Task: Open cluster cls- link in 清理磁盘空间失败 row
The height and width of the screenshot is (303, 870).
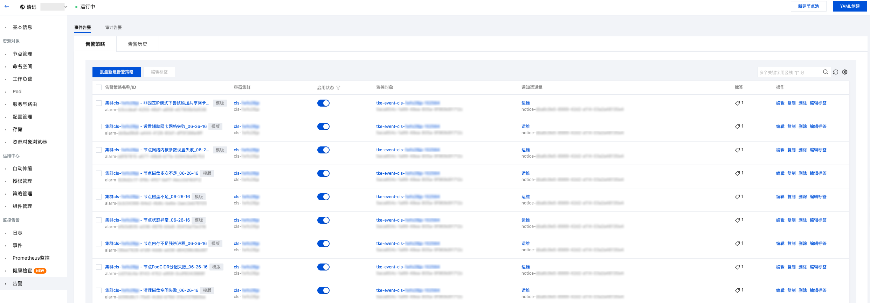Action: coord(247,290)
